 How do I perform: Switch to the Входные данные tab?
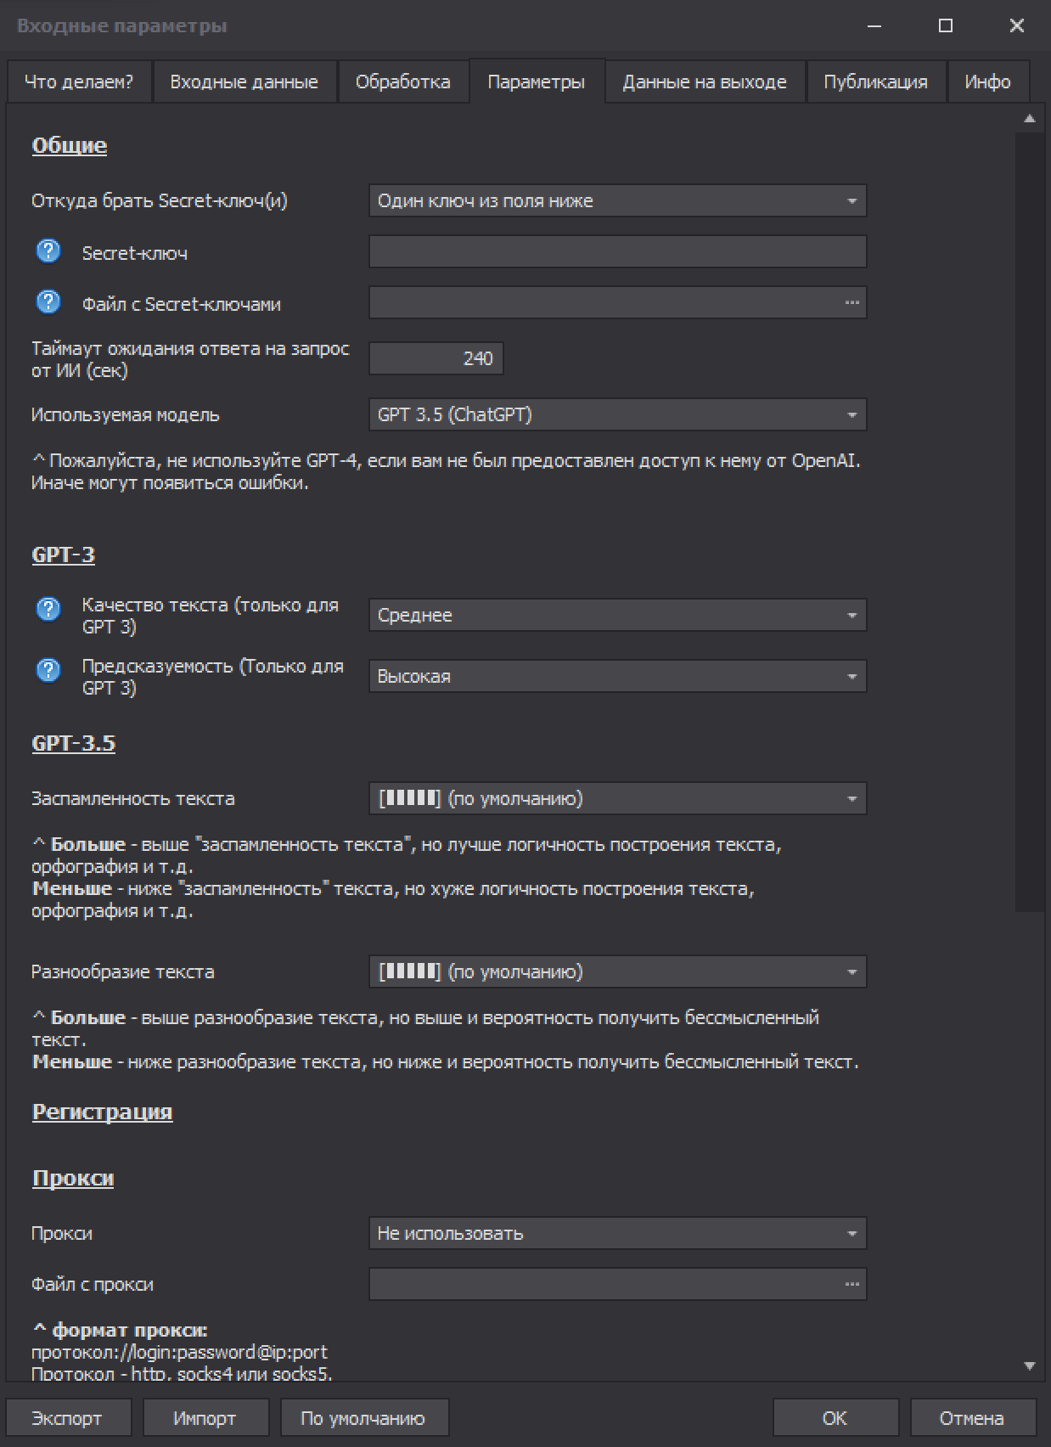tap(244, 82)
